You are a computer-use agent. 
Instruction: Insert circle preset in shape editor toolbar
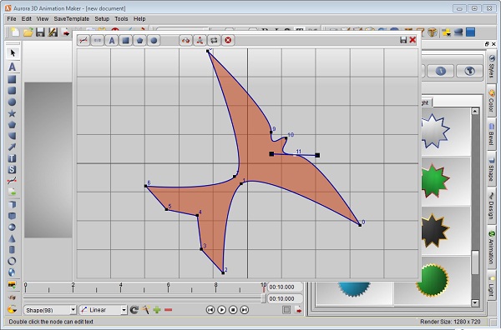pos(154,41)
